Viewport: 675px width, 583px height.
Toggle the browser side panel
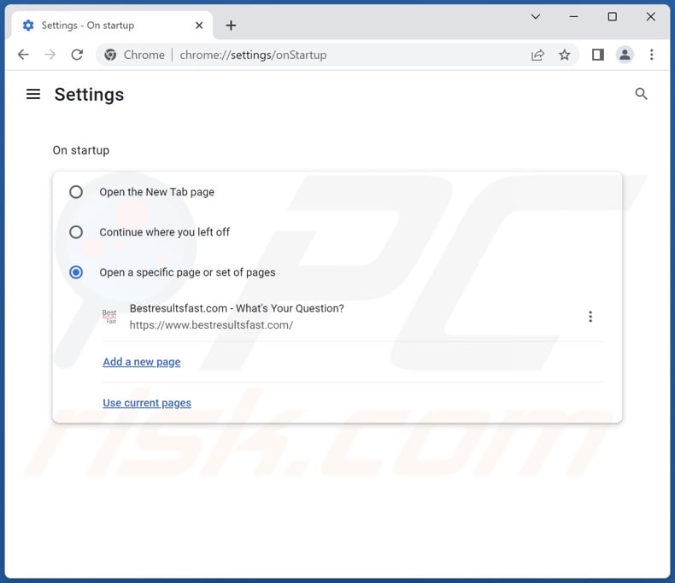tap(598, 55)
